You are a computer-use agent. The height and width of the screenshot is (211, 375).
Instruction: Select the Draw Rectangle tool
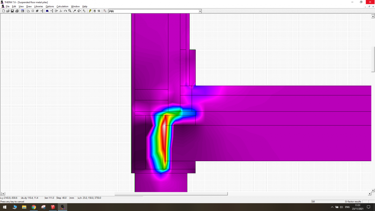click(x=33, y=11)
